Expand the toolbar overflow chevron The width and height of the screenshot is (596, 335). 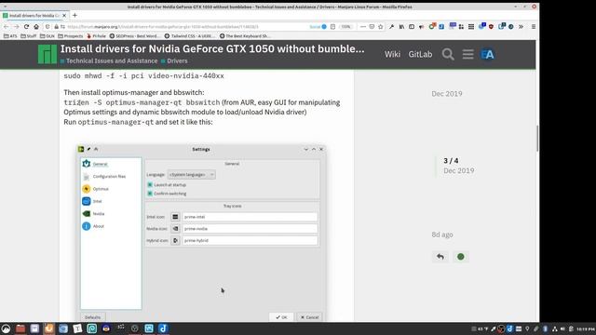click(521, 27)
